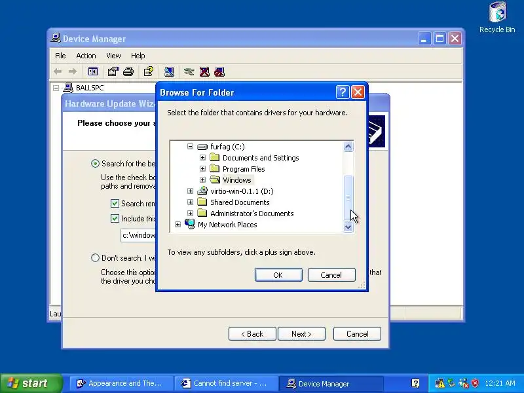
Task: Collapse the furfag (C:) drive node
Action: click(x=190, y=146)
